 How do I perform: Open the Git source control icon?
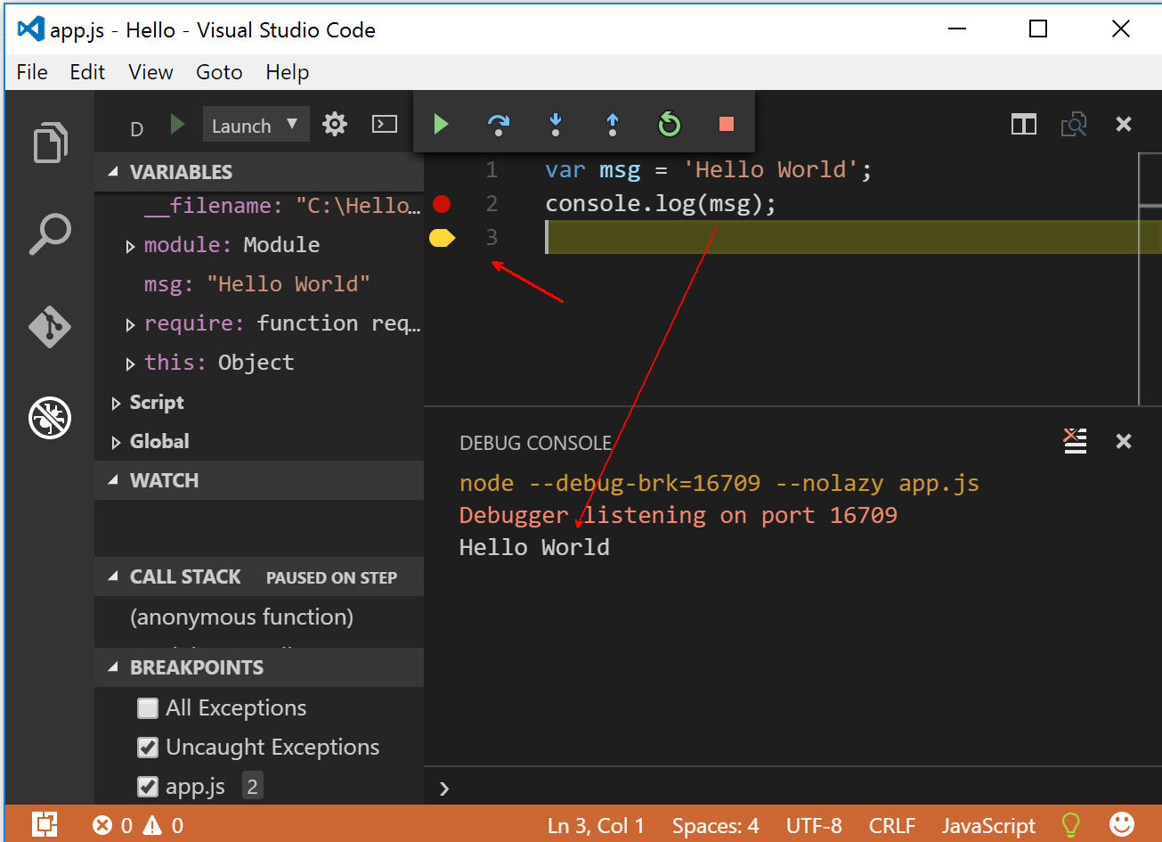click(49, 327)
